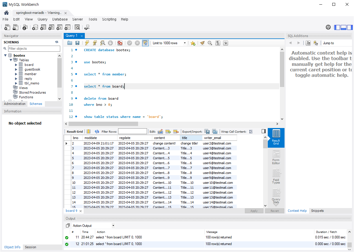Delete selected rows icon
This screenshot has height=252, width=354.
pos(176,131)
